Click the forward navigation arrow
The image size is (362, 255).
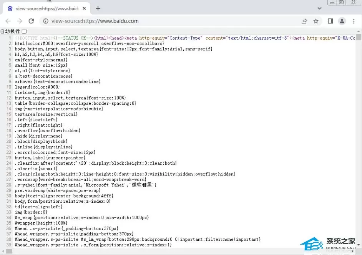[x=20, y=21]
